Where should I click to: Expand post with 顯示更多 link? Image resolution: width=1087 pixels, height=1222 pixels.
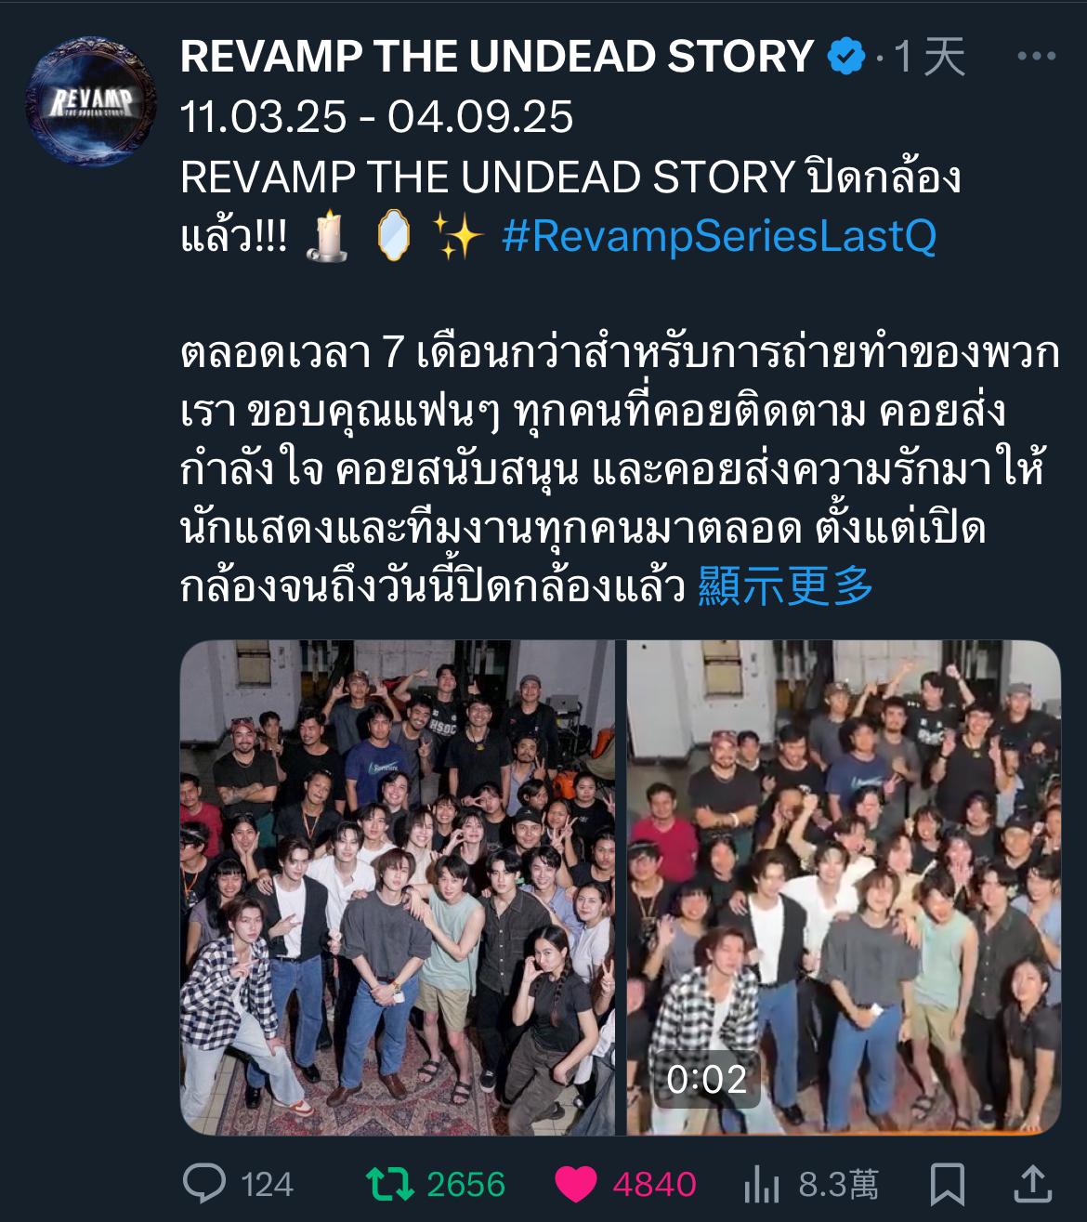pos(786,586)
